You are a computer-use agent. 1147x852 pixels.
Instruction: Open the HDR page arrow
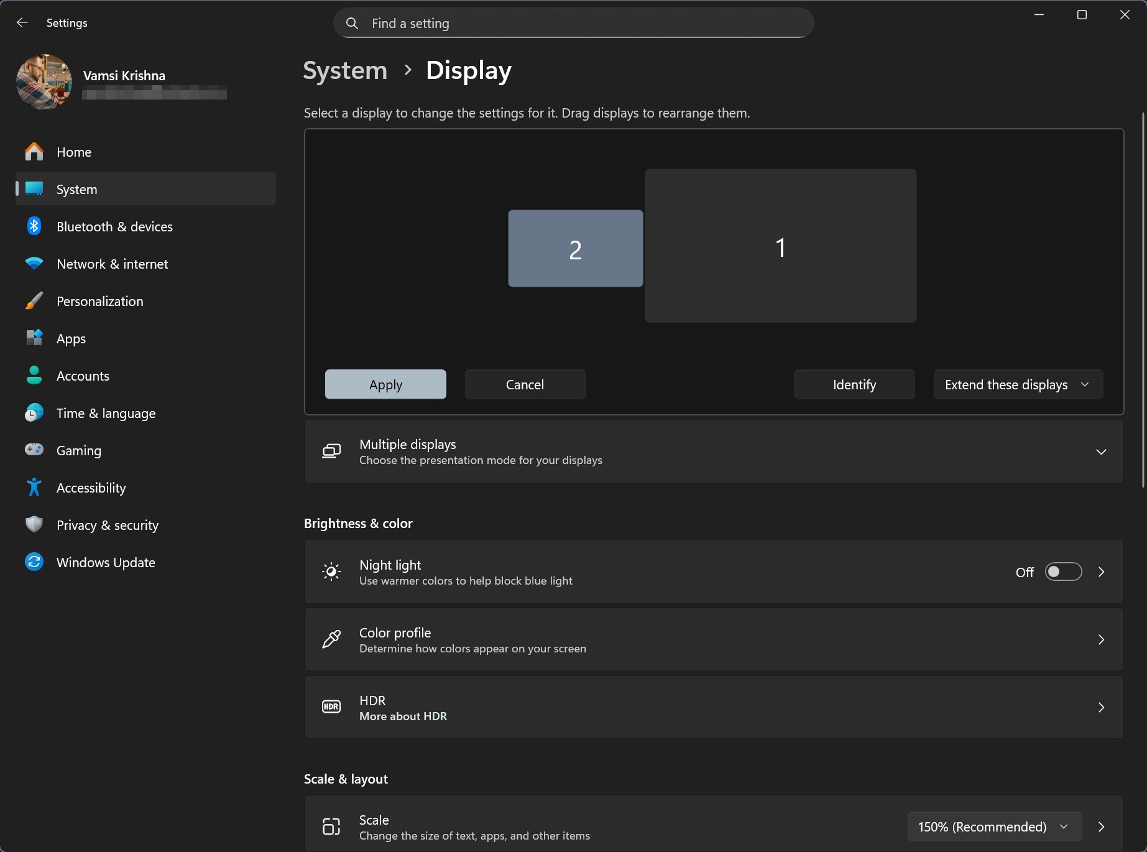1101,707
